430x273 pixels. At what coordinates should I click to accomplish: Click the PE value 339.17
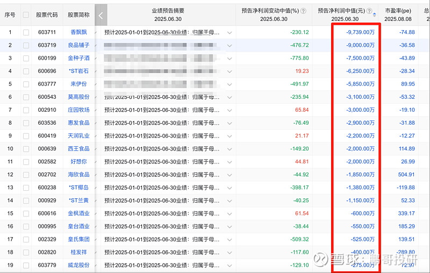click(406, 213)
